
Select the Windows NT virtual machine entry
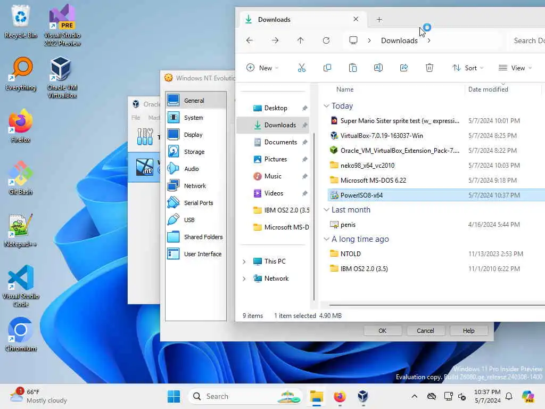tap(145, 167)
